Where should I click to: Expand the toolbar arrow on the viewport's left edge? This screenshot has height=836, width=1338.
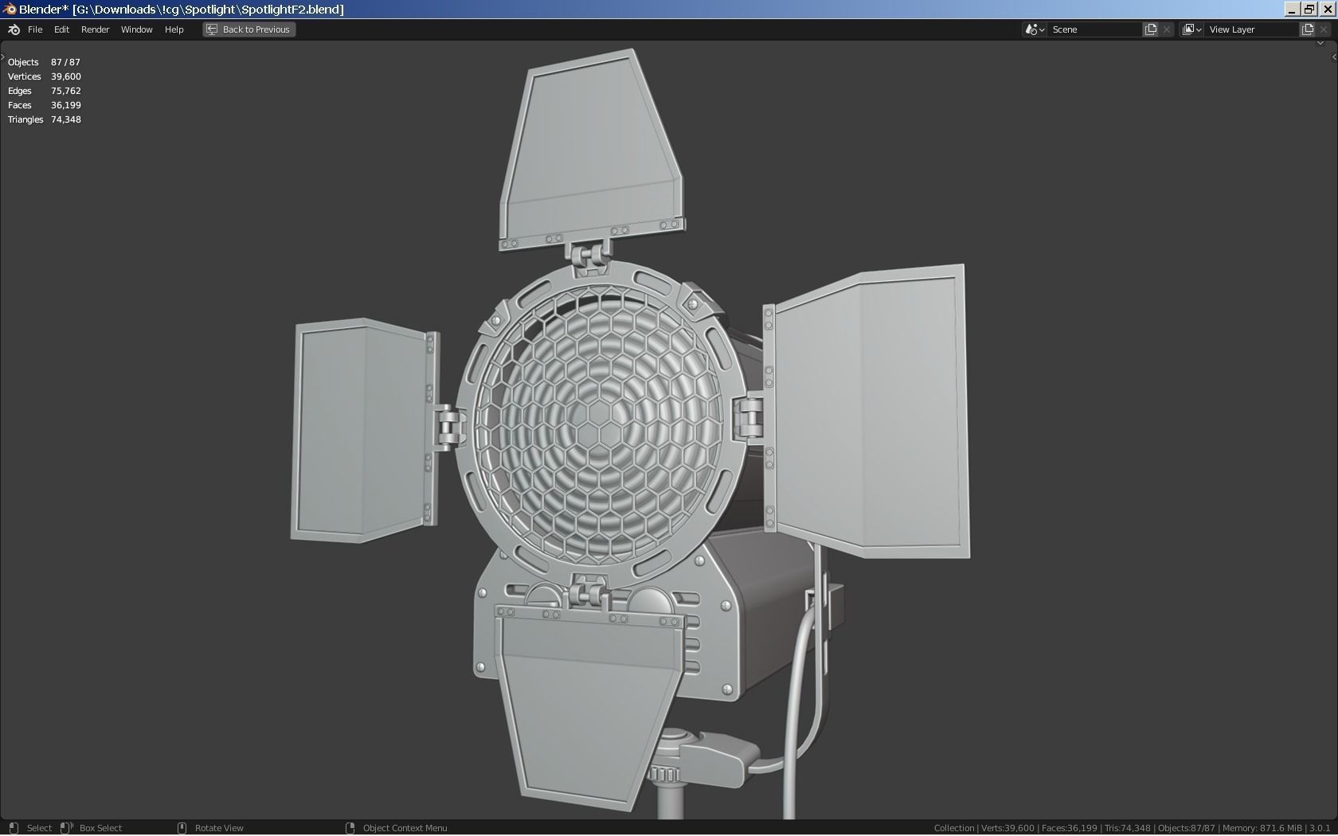point(2,57)
